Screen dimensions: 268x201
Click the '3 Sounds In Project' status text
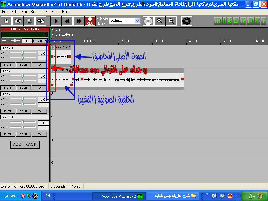[x=66, y=186]
